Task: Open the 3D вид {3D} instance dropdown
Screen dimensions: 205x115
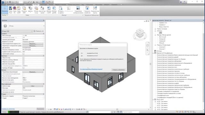Action: (17, 31)
